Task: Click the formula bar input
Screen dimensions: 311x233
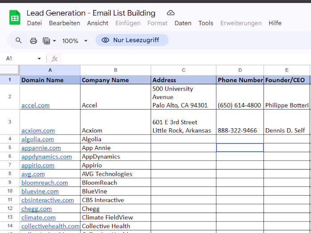Action: pyautogui.click(x=185, y=59)
